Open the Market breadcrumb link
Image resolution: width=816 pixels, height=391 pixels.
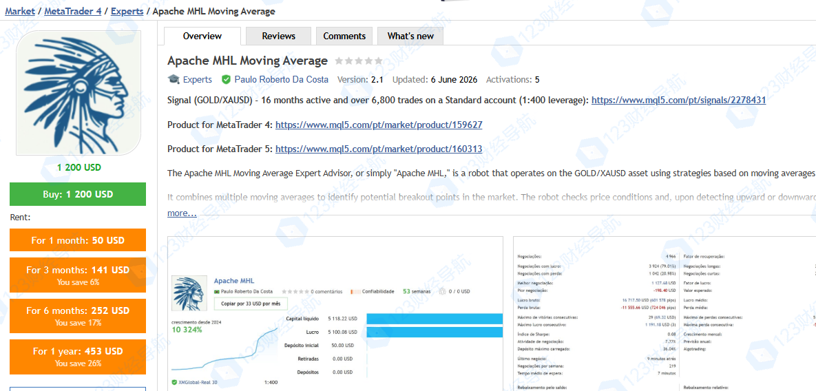click(20, 10)
